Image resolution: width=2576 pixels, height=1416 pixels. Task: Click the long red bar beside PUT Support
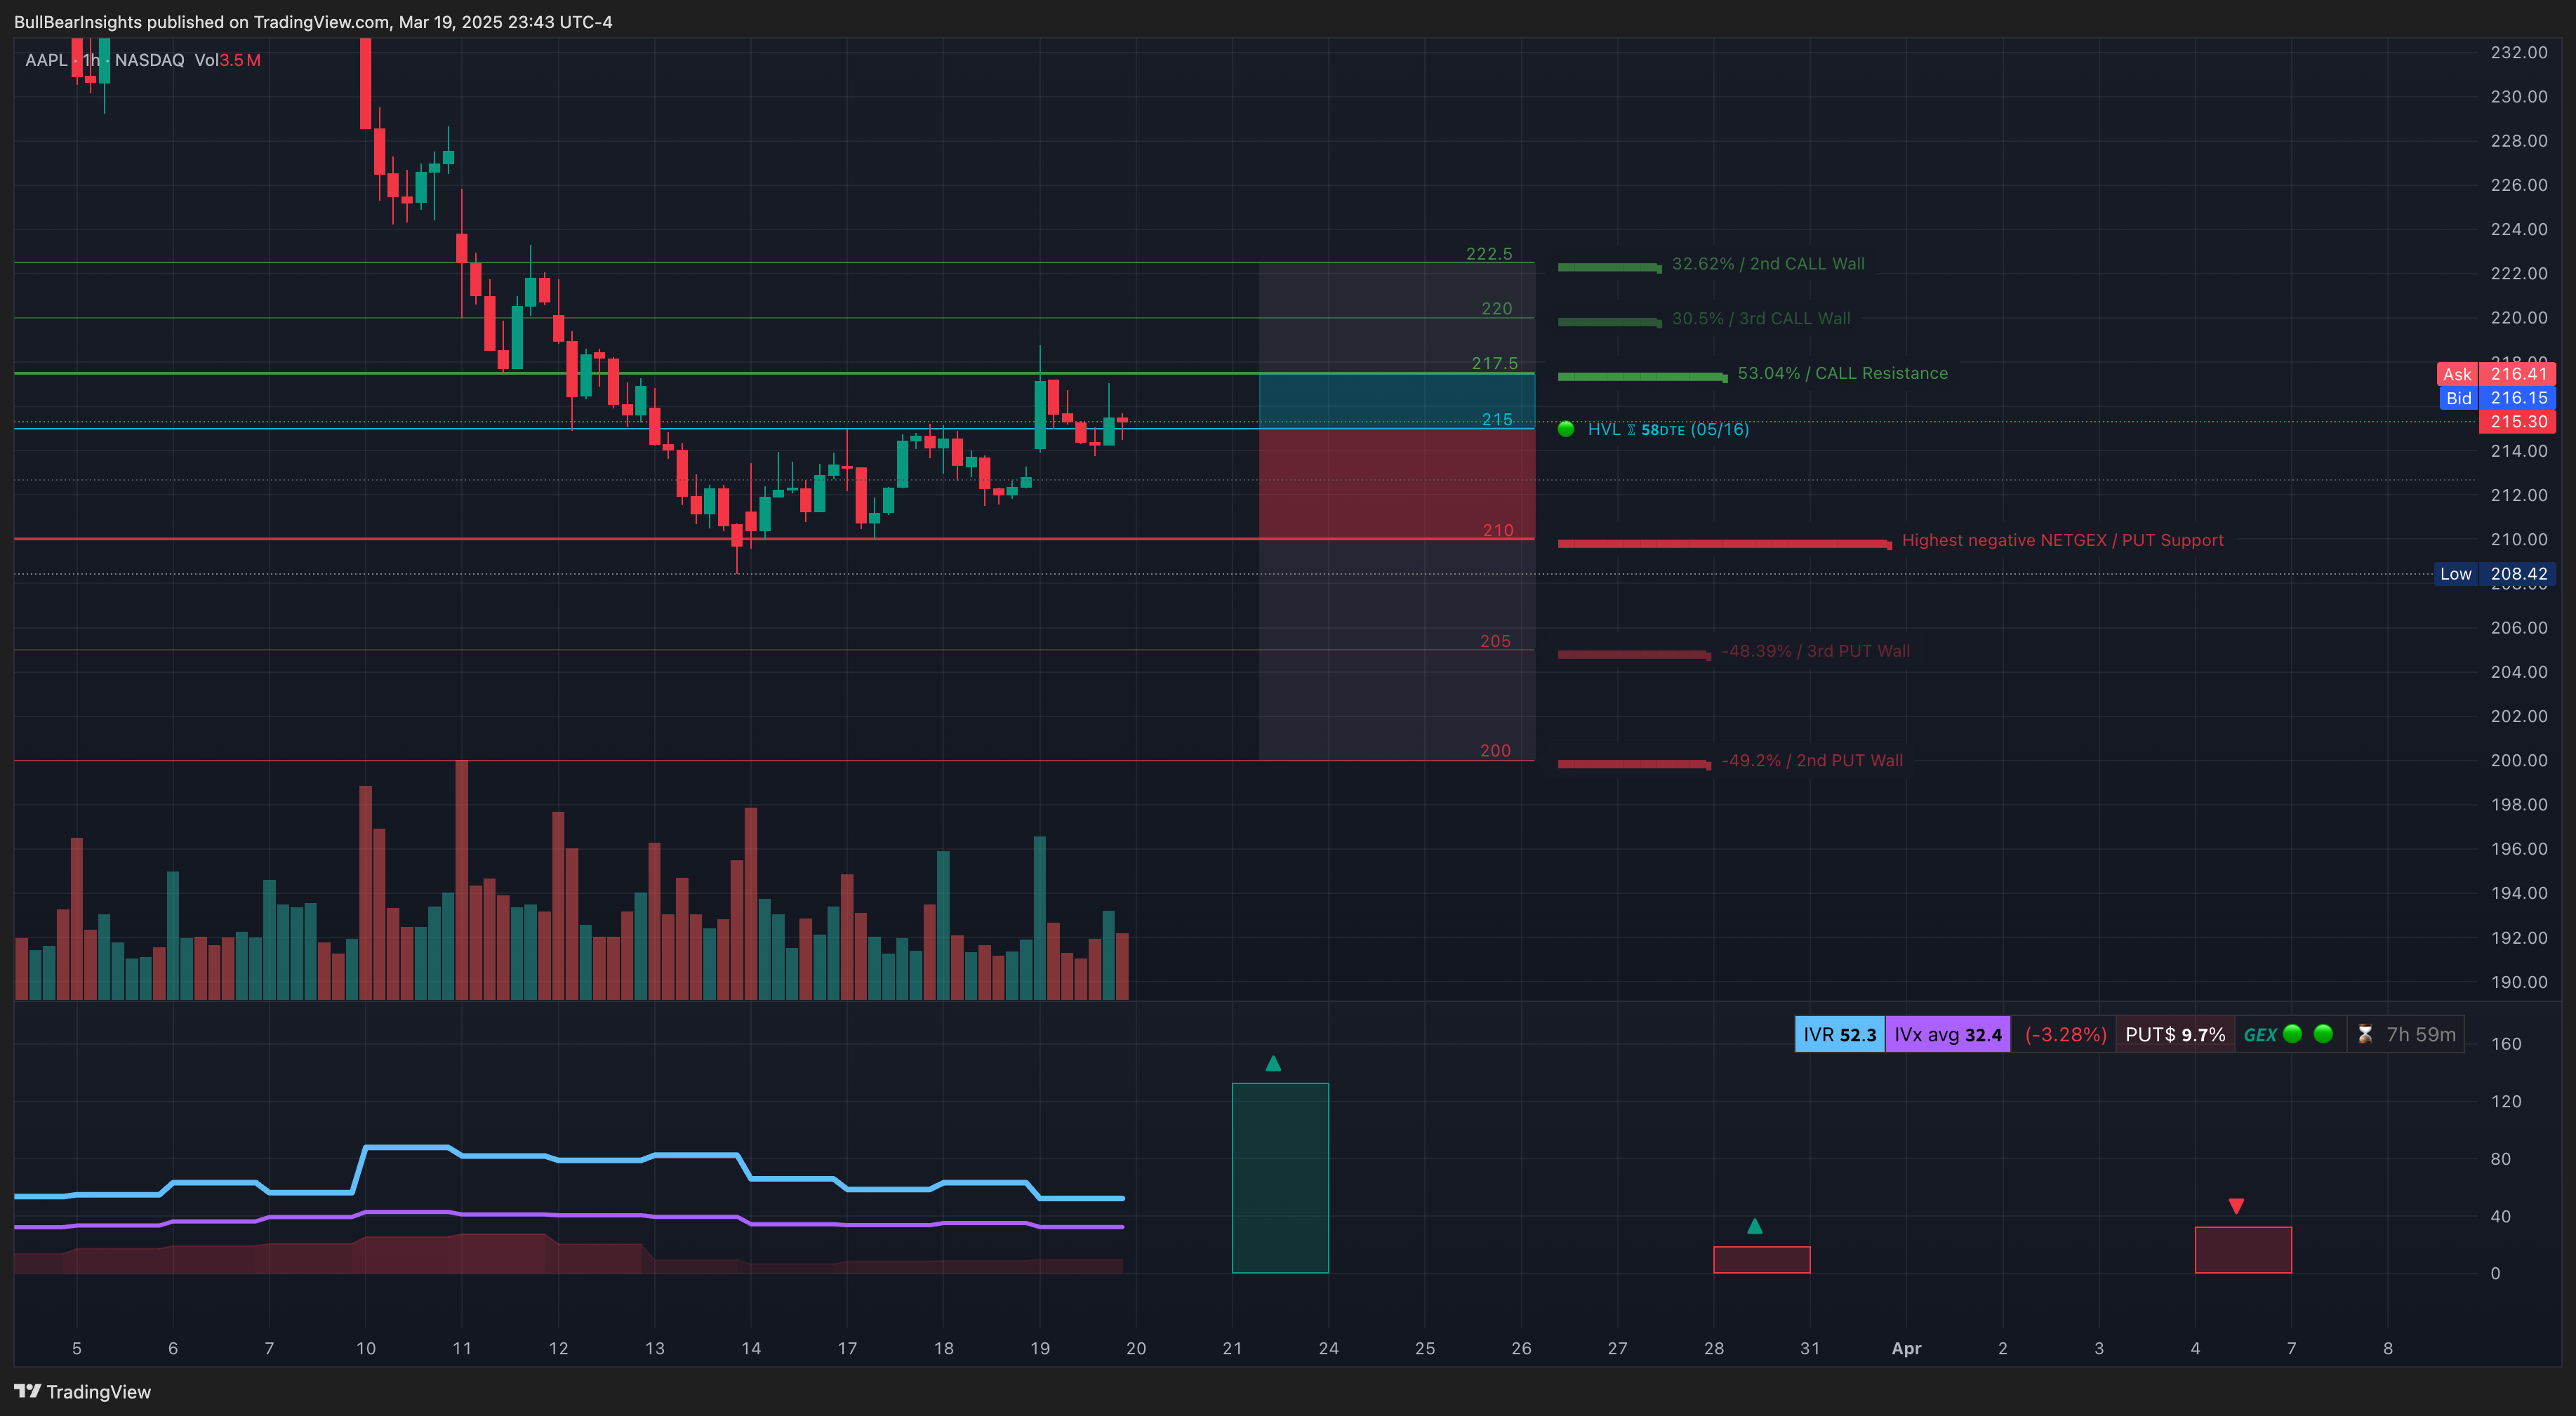1725,544
